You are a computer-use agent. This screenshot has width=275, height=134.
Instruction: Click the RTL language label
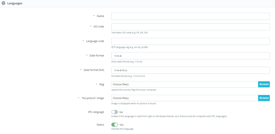click(96, 112)
